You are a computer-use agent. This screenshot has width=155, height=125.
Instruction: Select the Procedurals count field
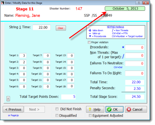coord(135,47)
